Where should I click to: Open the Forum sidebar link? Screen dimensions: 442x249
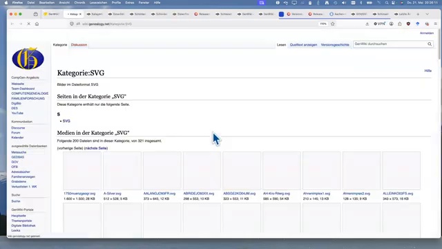16,133
